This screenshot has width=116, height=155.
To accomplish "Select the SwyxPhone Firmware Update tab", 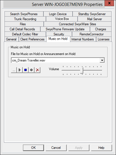I will point(65,29).
